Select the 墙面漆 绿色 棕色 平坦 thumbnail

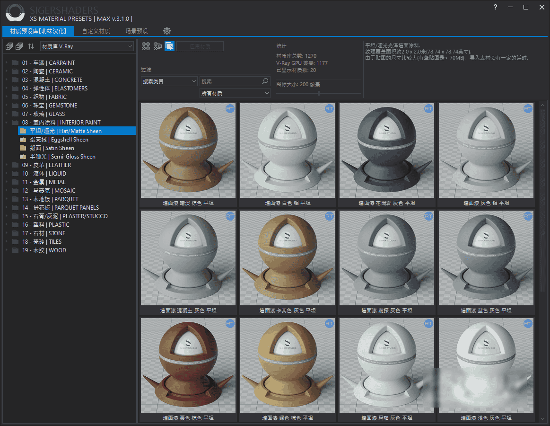(287, 365)
